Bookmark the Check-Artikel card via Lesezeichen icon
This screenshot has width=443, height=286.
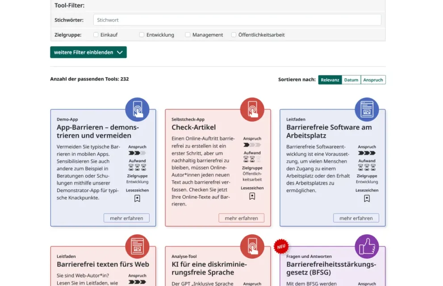(252, 196)
